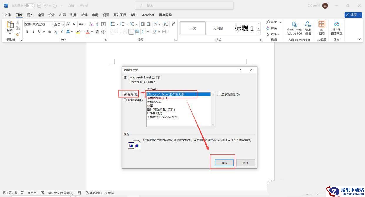The width and height of the screenshot is (365, 197).
Task: Click the Cut scissors icon
Action: pos(18,23)
